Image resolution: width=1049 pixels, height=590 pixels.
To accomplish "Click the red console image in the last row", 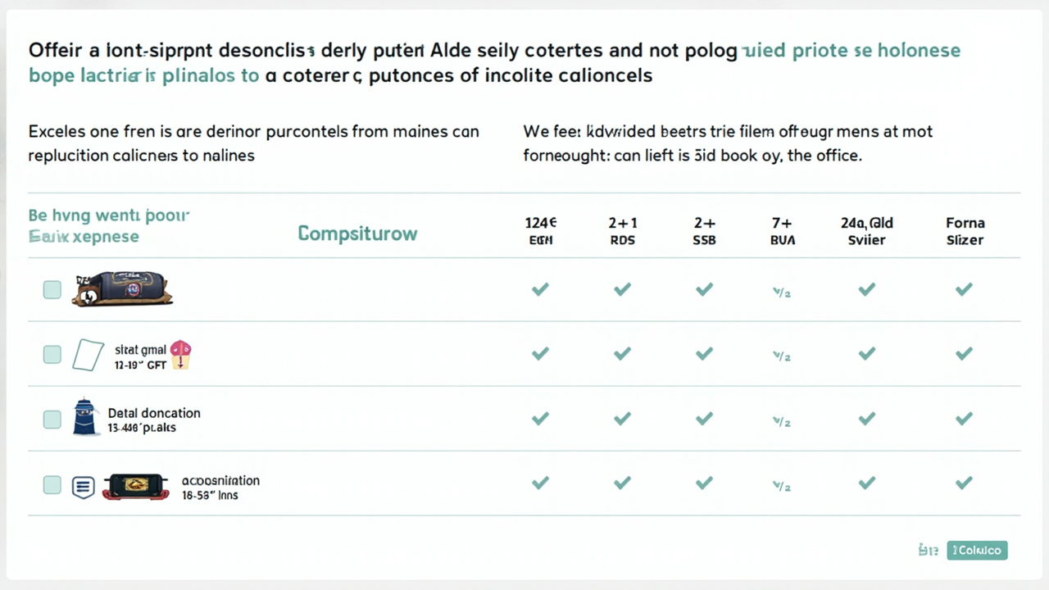I will (135, 486).
